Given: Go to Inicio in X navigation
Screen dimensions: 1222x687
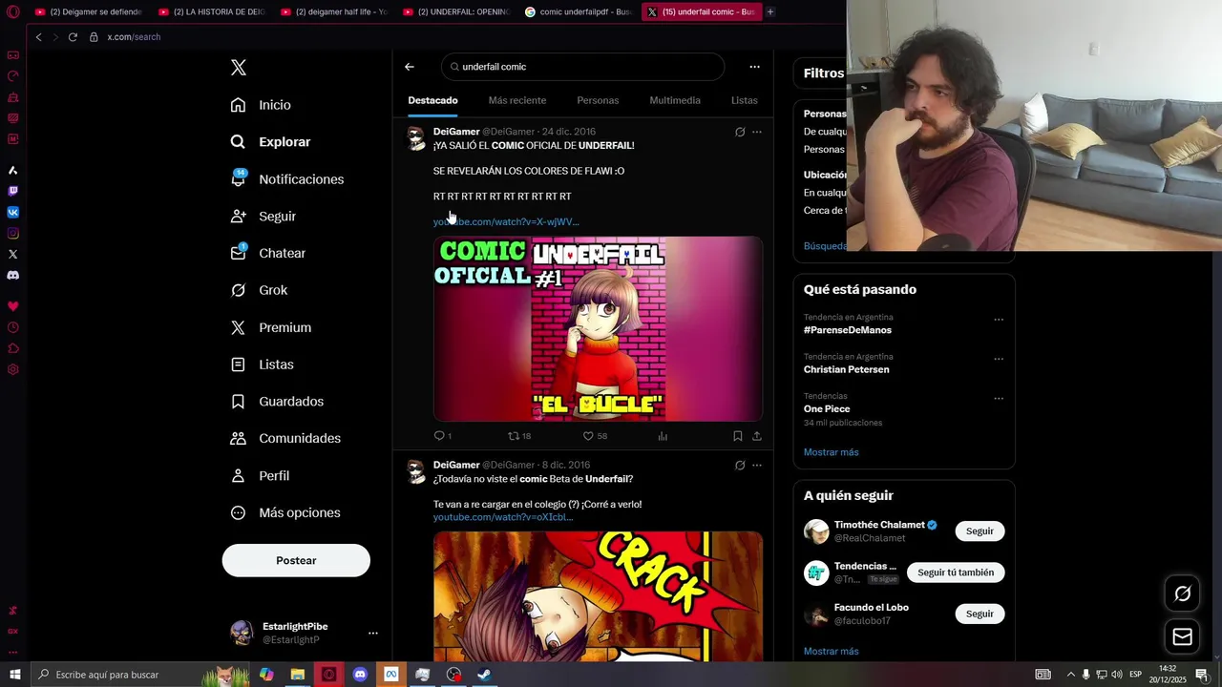Looking at the screenshot, I should pyautogui.click(x=261, y=105).
